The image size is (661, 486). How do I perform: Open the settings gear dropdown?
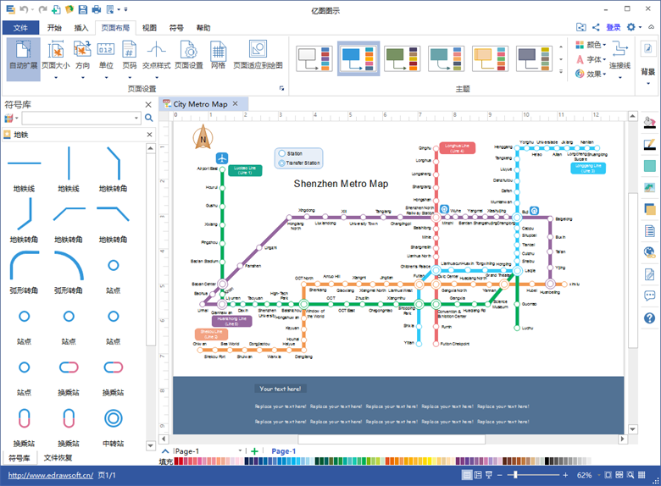634,27
